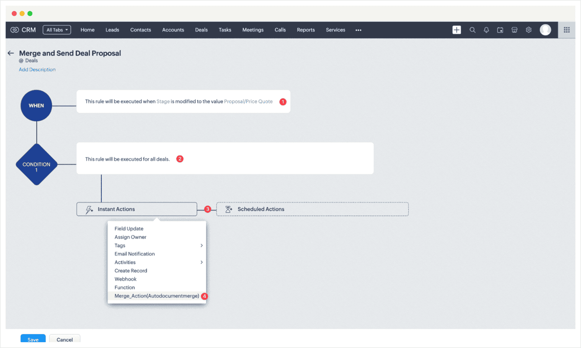Open the more tabs ellipsis

358,30
